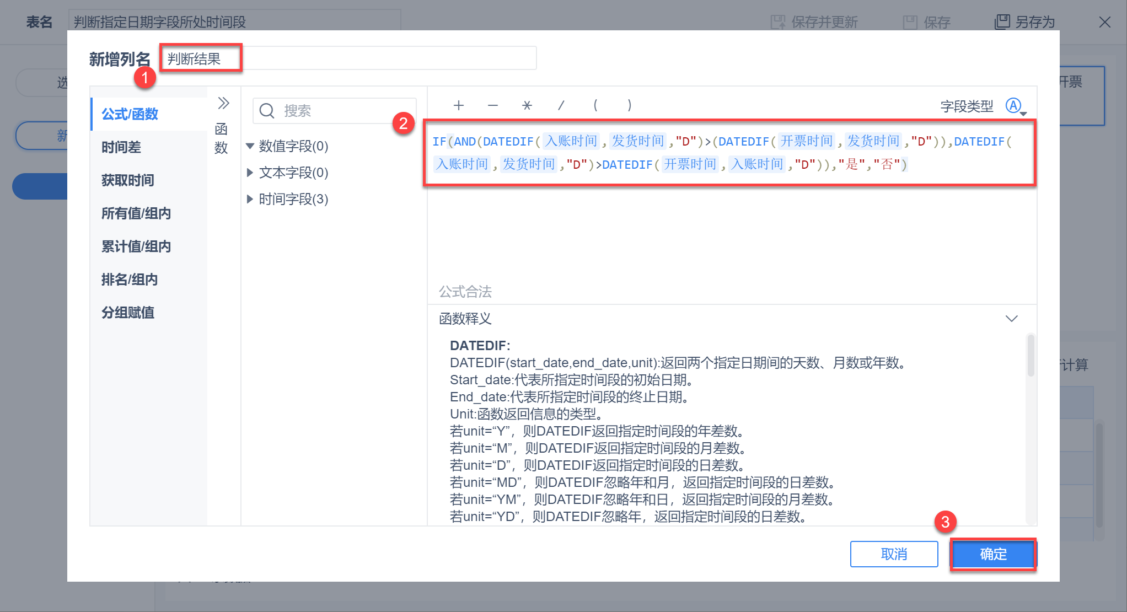Image resolution: width=1127 pixels, height=612 pixels.
Task: Select the 排名/组内 category
Action: (130, 280)
